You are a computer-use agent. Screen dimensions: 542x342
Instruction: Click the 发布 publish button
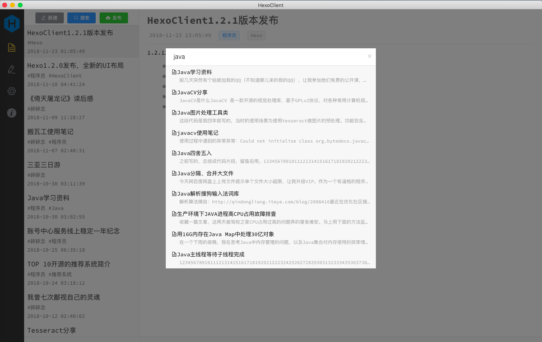tap(114, 18)
